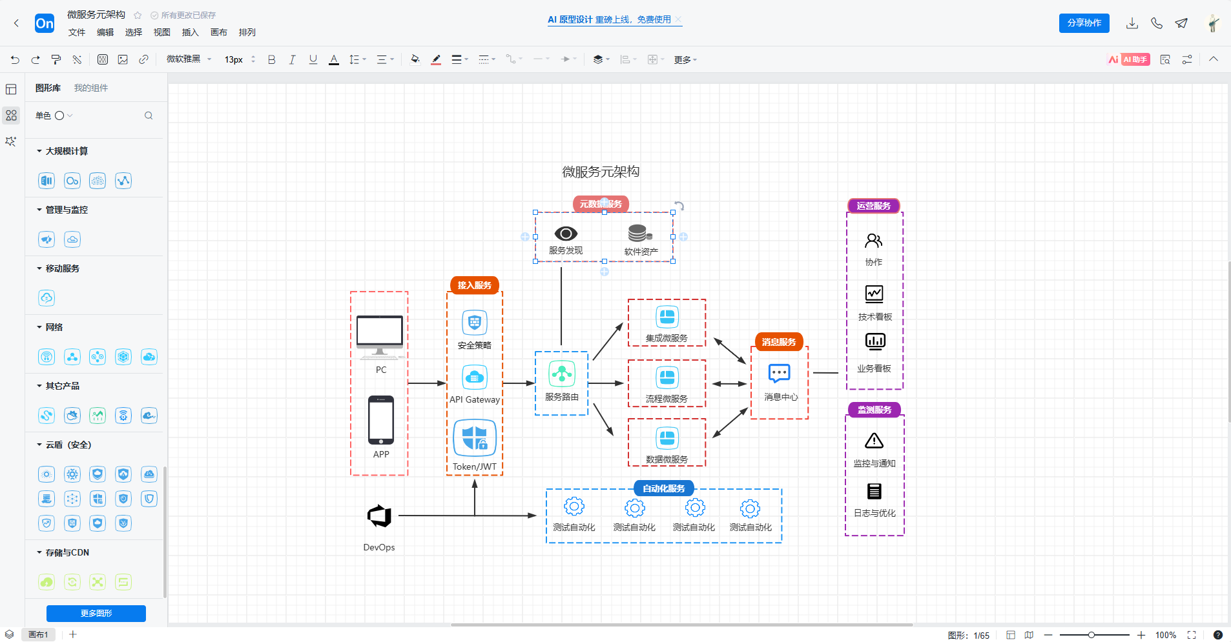Viewport: 1231px width, 642px height.
Task: Open the layers icon in bottom-left corner
Action: (x=9, y=634)
